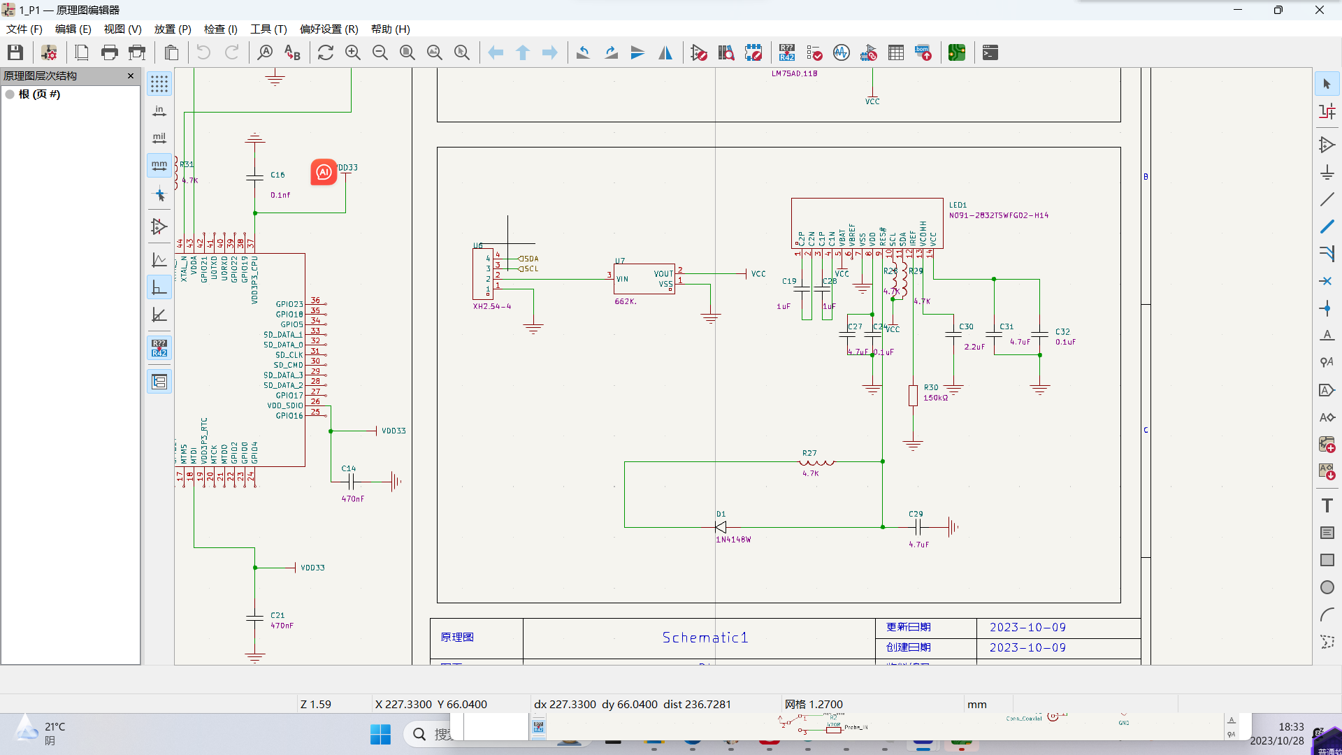Rotate selection counterclockwise
The image size is (1342, 755).
pyautogui.click(x=584, y=52)
